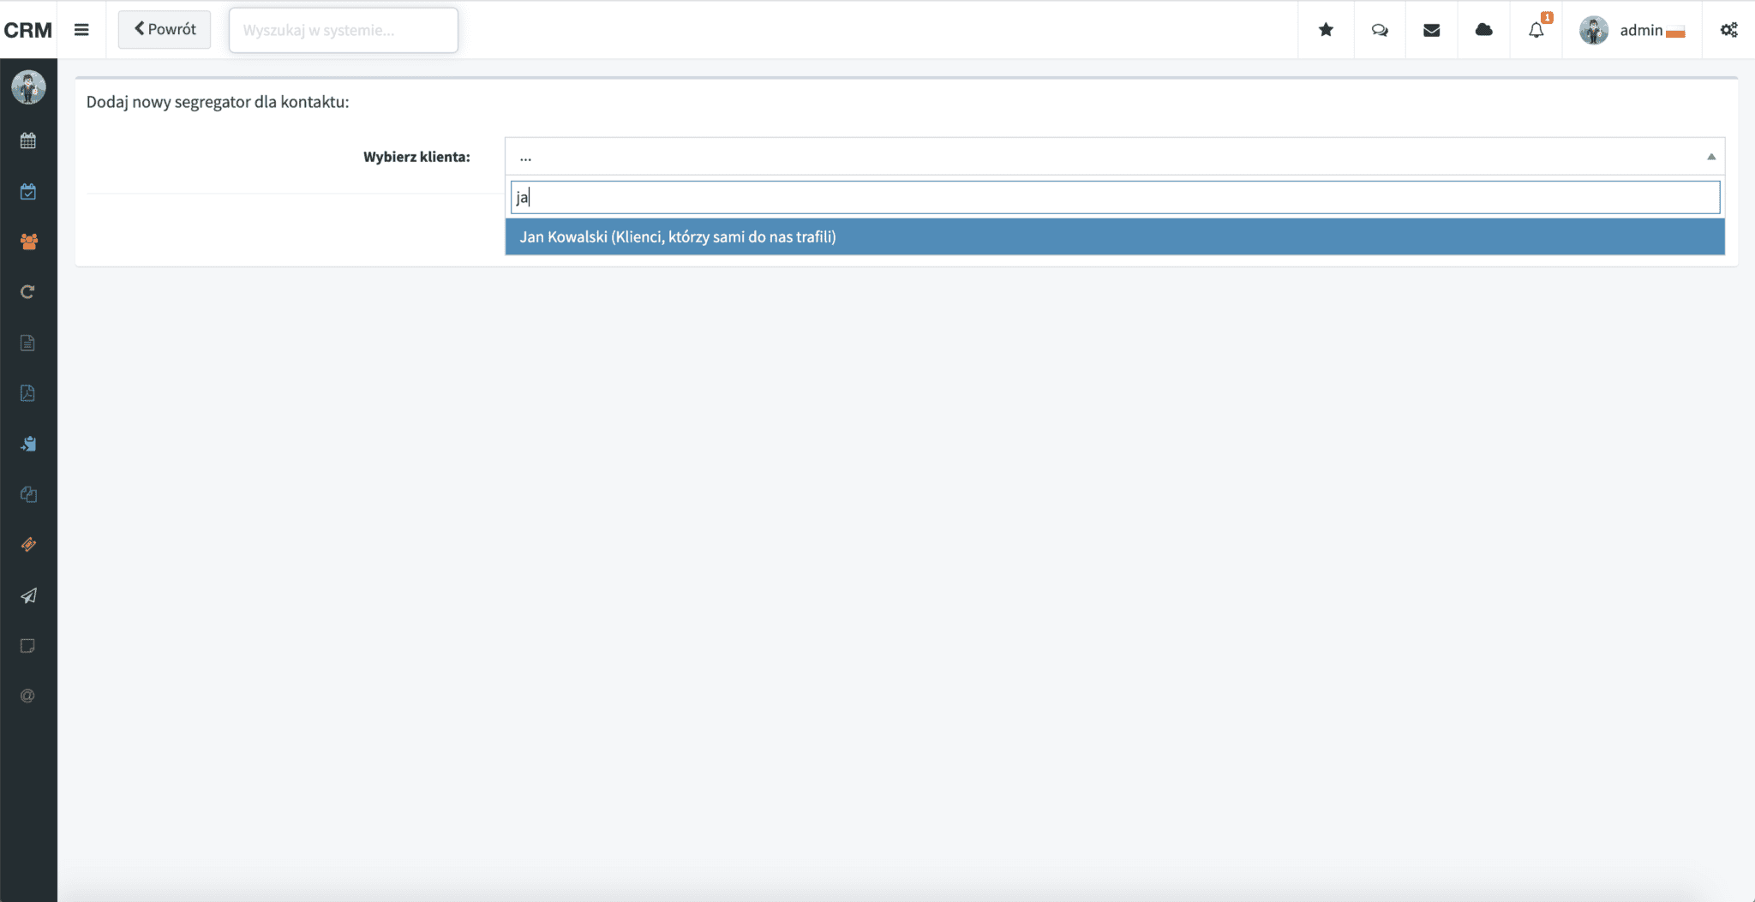Screen dimensions: 1755x902
Task: Open the admin user menu
Action: pos(1632,30)
